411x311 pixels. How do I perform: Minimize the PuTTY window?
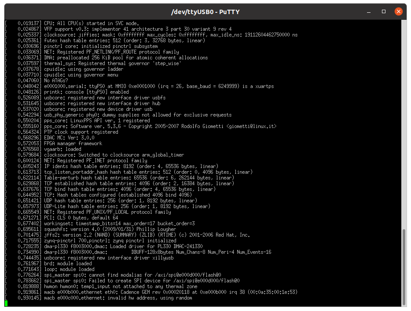click(x=369, y=11)
